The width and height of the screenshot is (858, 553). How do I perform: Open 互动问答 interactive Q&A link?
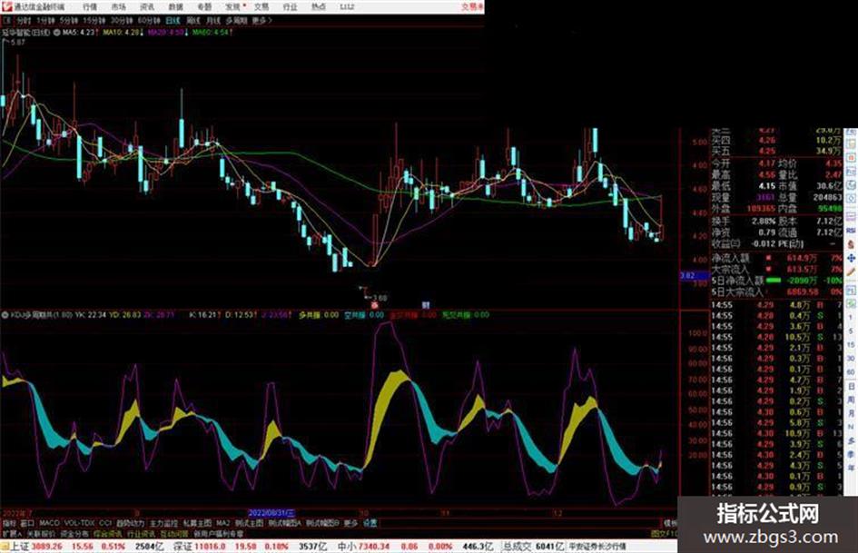[x=174, y=534]
